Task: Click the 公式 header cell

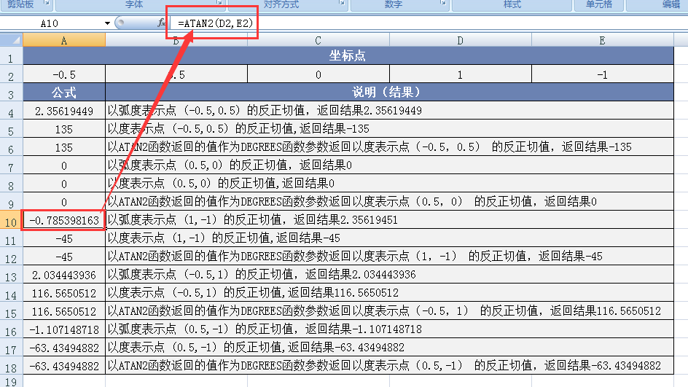Action: (64, 93)
